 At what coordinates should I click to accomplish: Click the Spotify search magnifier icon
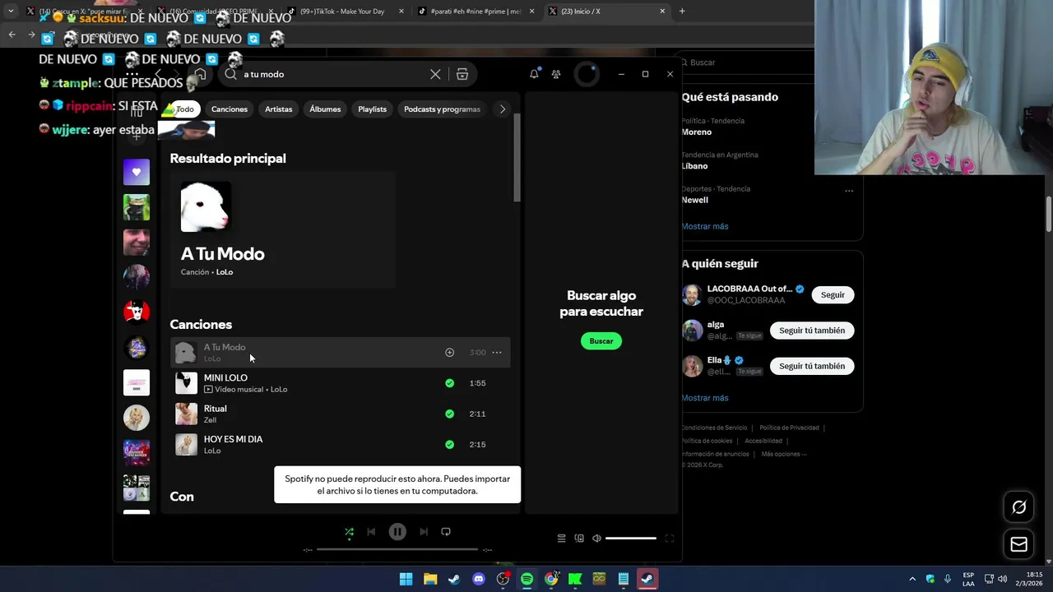[230, 74]
